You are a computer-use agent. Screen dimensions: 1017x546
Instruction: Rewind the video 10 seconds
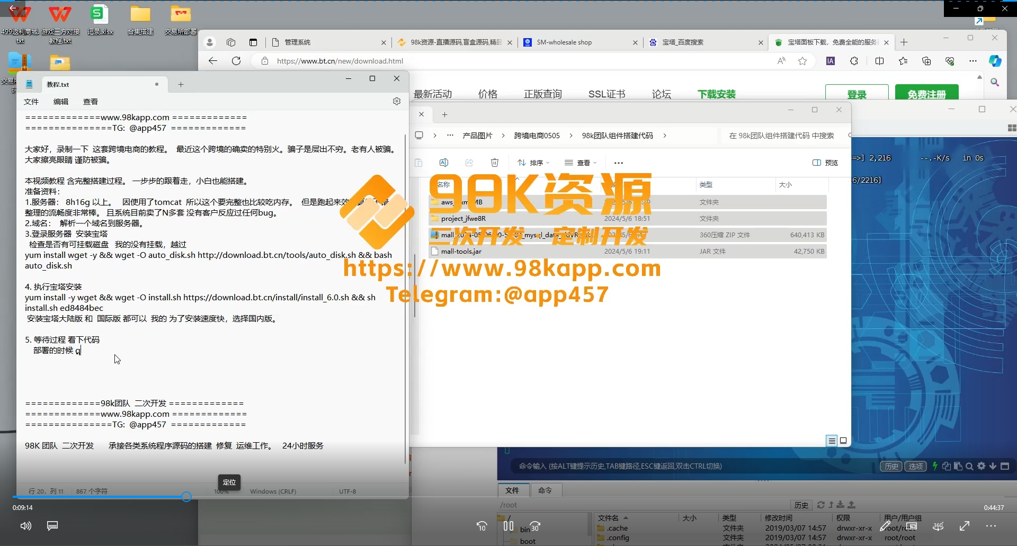(x=482, y=526)
